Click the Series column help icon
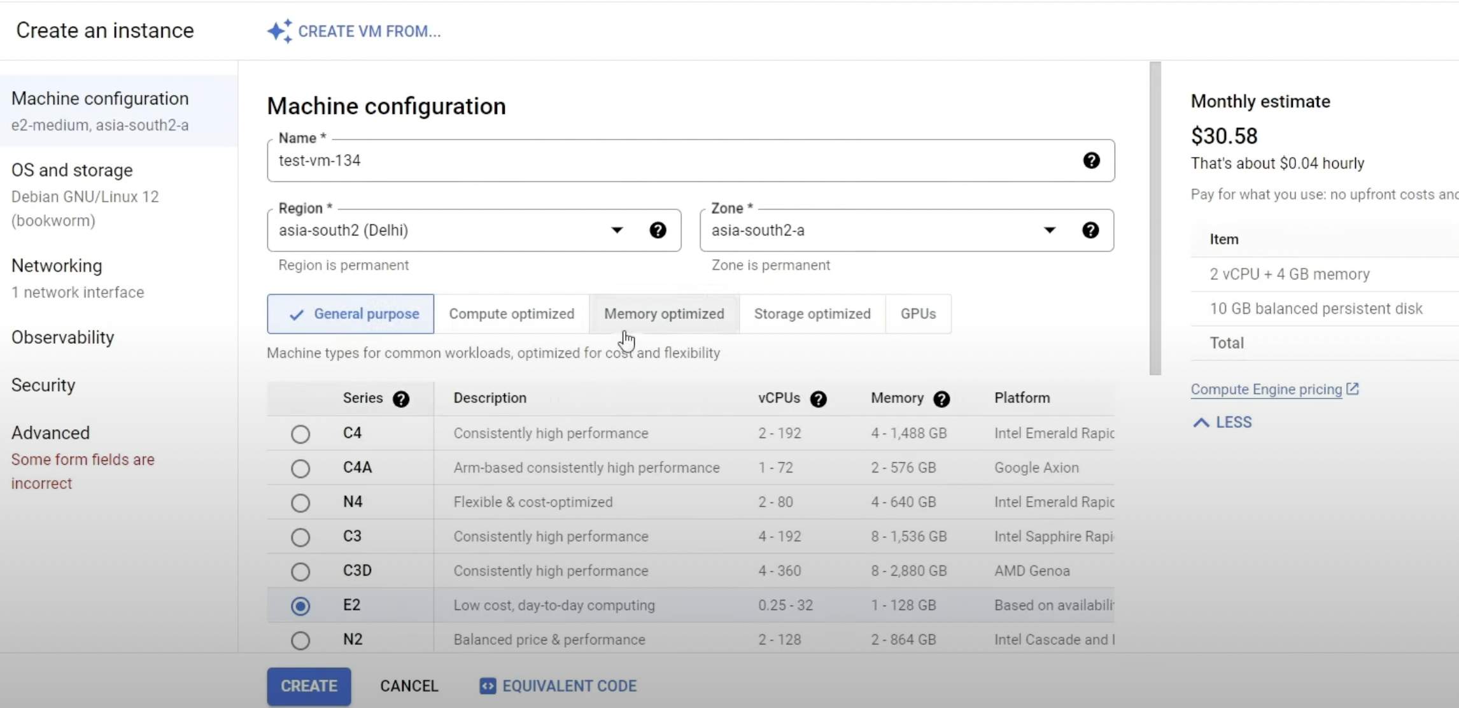1459x708 pixels. click(x=401, y=399)
